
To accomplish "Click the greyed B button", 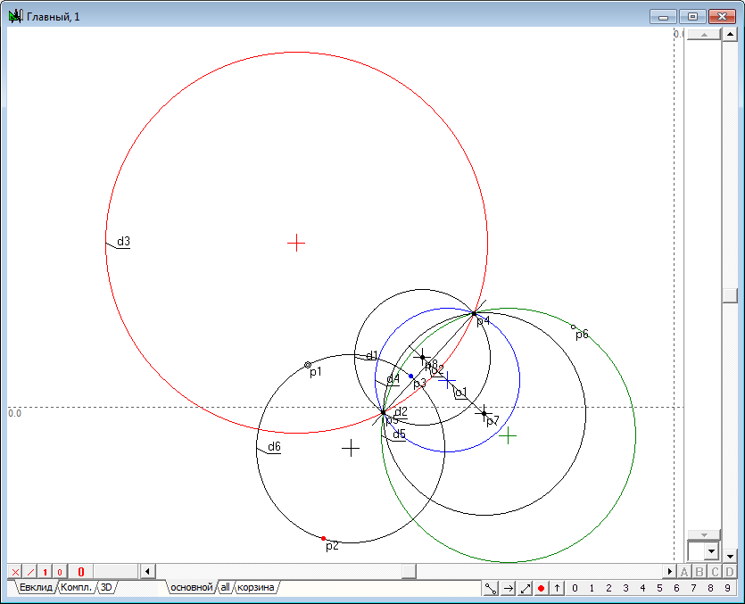I will point(699,572).
